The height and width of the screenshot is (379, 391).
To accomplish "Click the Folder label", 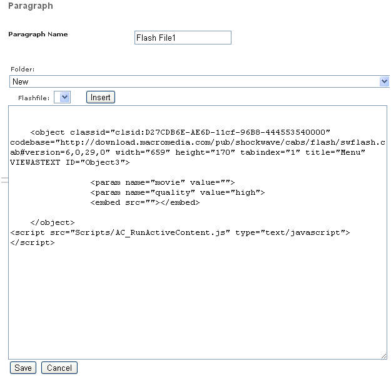I will point(23,70).
